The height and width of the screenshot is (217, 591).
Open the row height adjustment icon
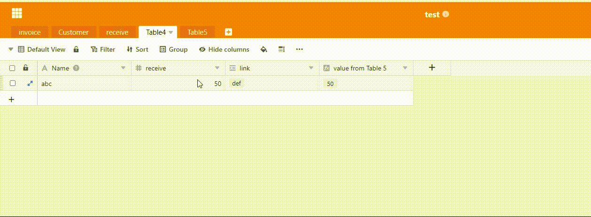(282, 49)
